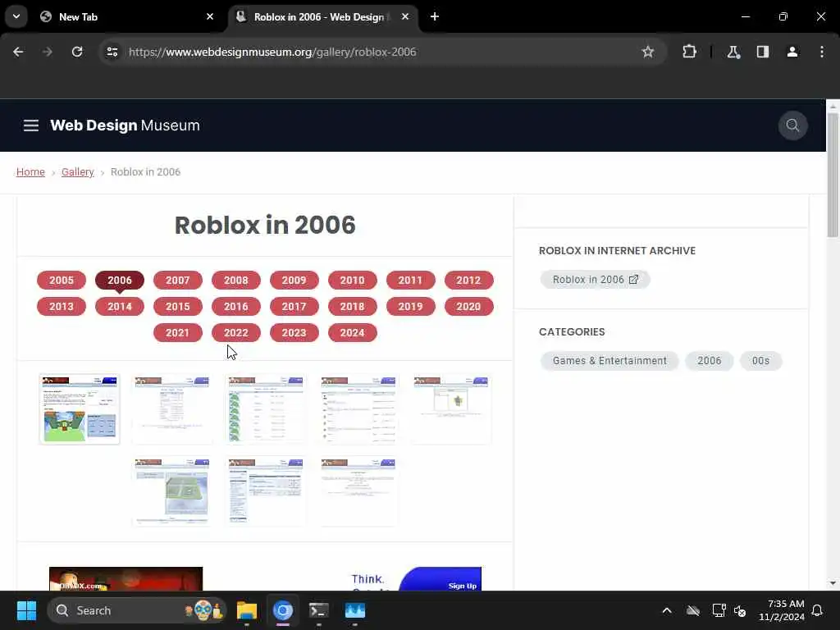Open the thumbnail showing gray 3D baseplate
This screenshot has width=840, height=630.
(172, 491)
